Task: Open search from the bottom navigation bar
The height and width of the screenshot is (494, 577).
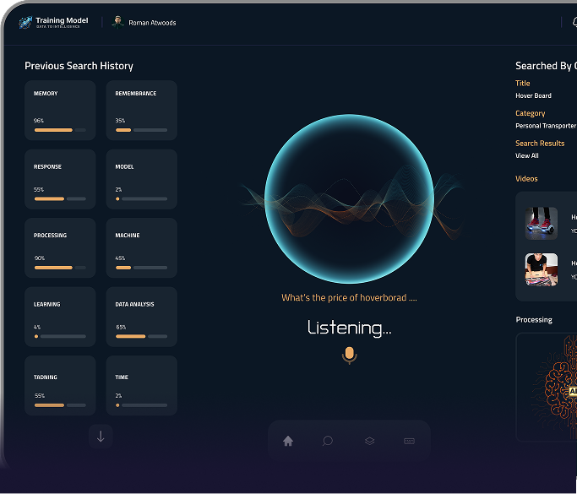Action: [328, 441]
